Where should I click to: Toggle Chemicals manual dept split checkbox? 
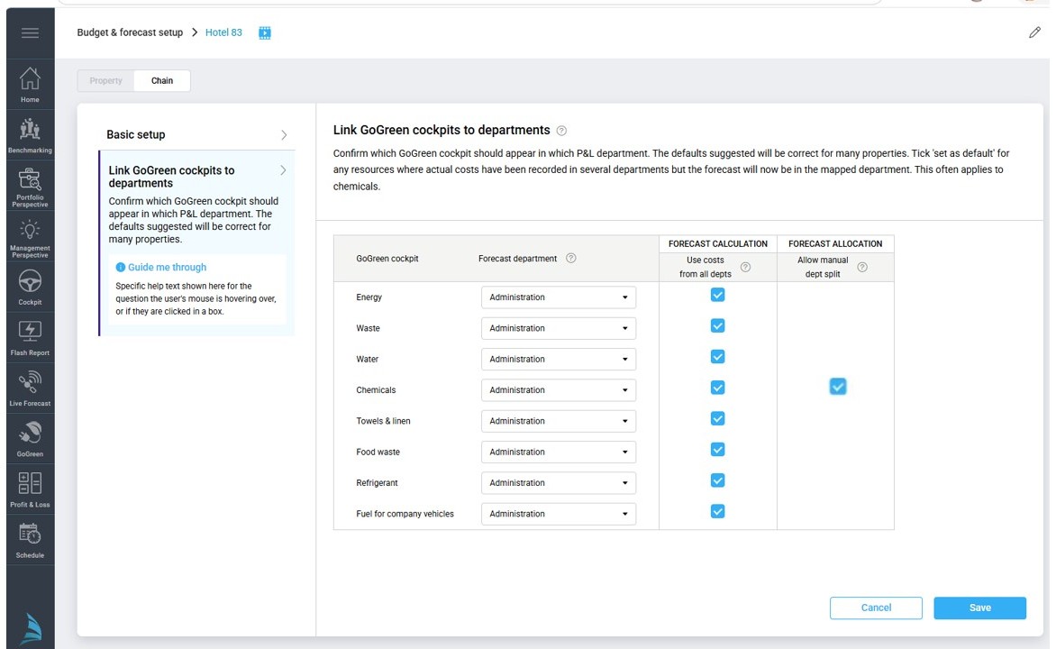point(837,387)
